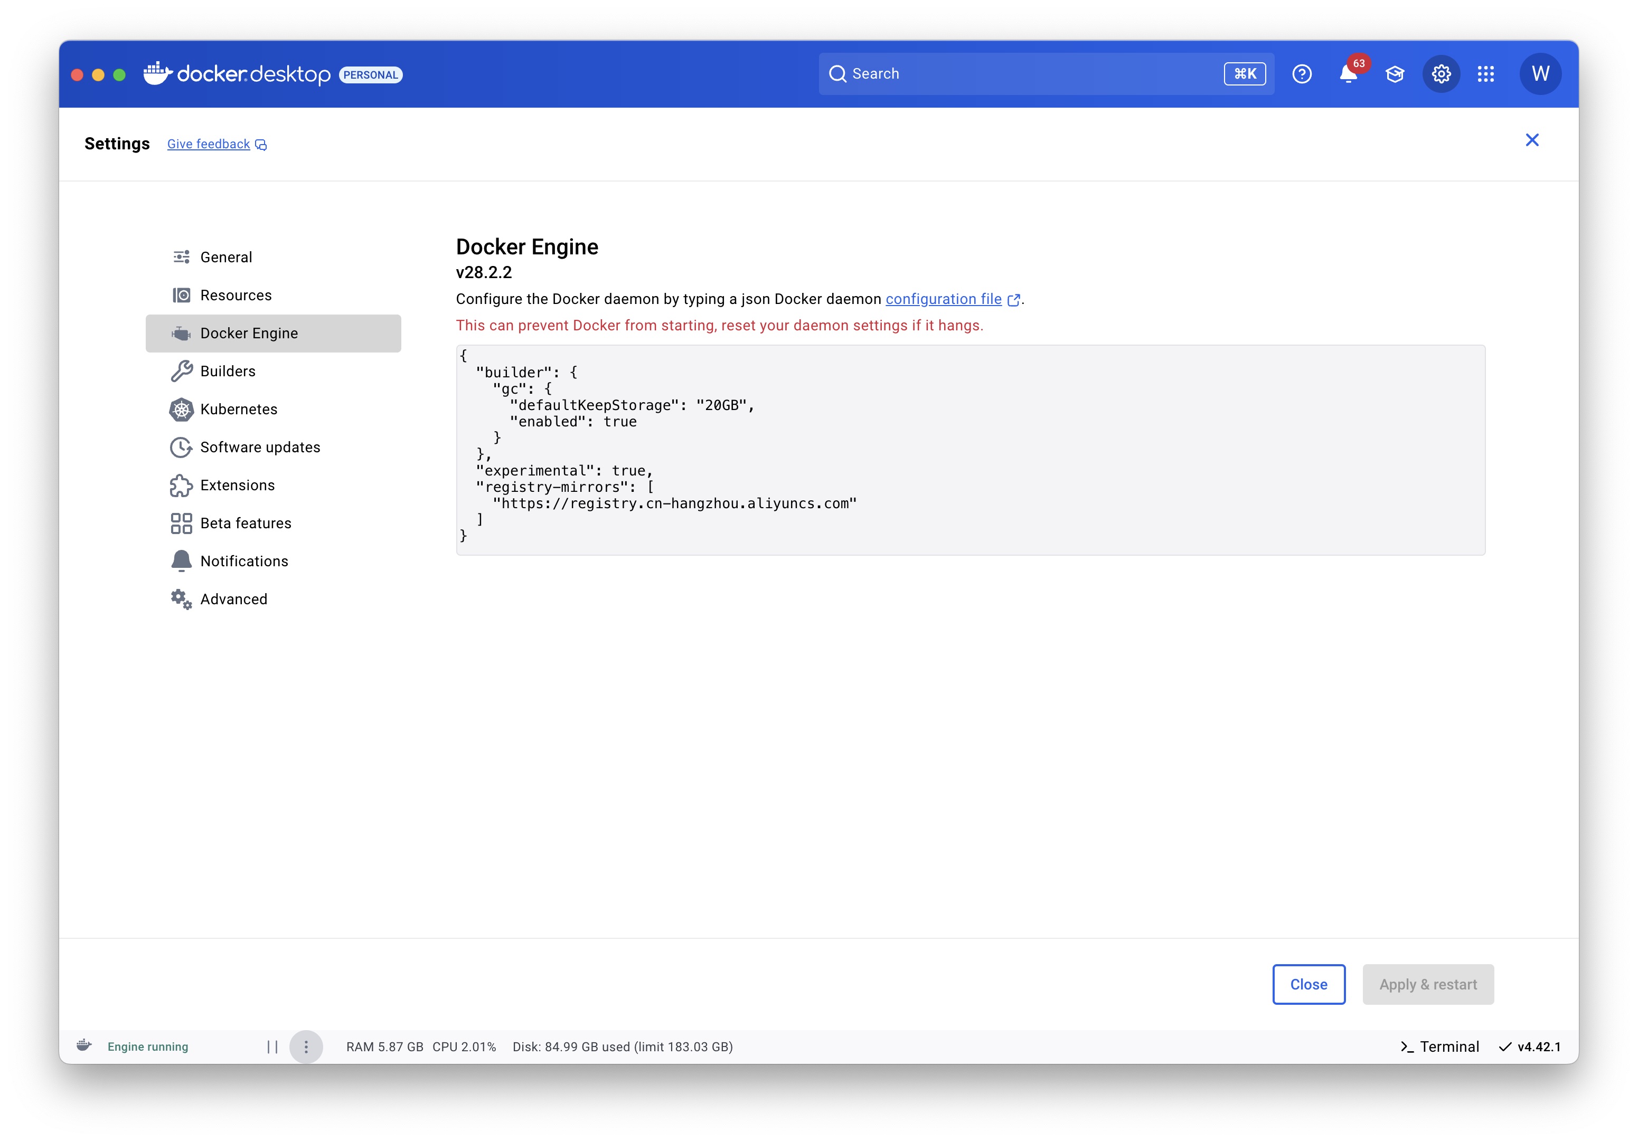The width and height of the screenshot is (1638, 1142).
Task: Switch to Kubernetes settings
Action: click(238, 409)
